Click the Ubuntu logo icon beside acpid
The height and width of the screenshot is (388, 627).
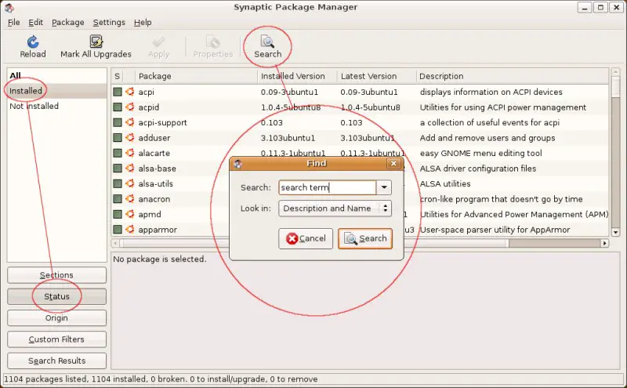tap(129, 107)
